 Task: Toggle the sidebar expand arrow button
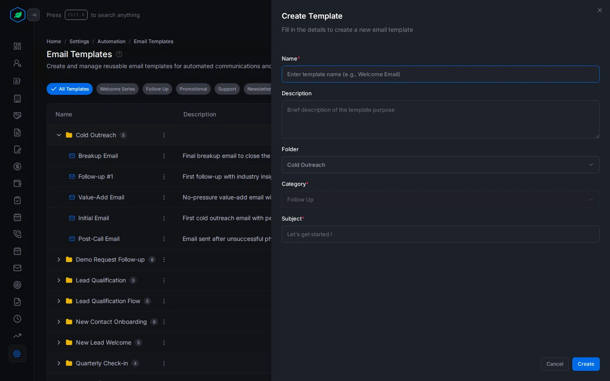coord(33,15)
